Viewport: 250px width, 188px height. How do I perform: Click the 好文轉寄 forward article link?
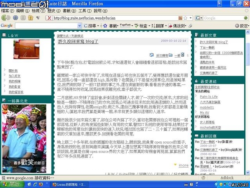tap(162, 56)
